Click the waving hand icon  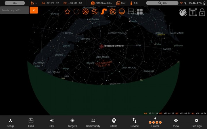point(183,12)
